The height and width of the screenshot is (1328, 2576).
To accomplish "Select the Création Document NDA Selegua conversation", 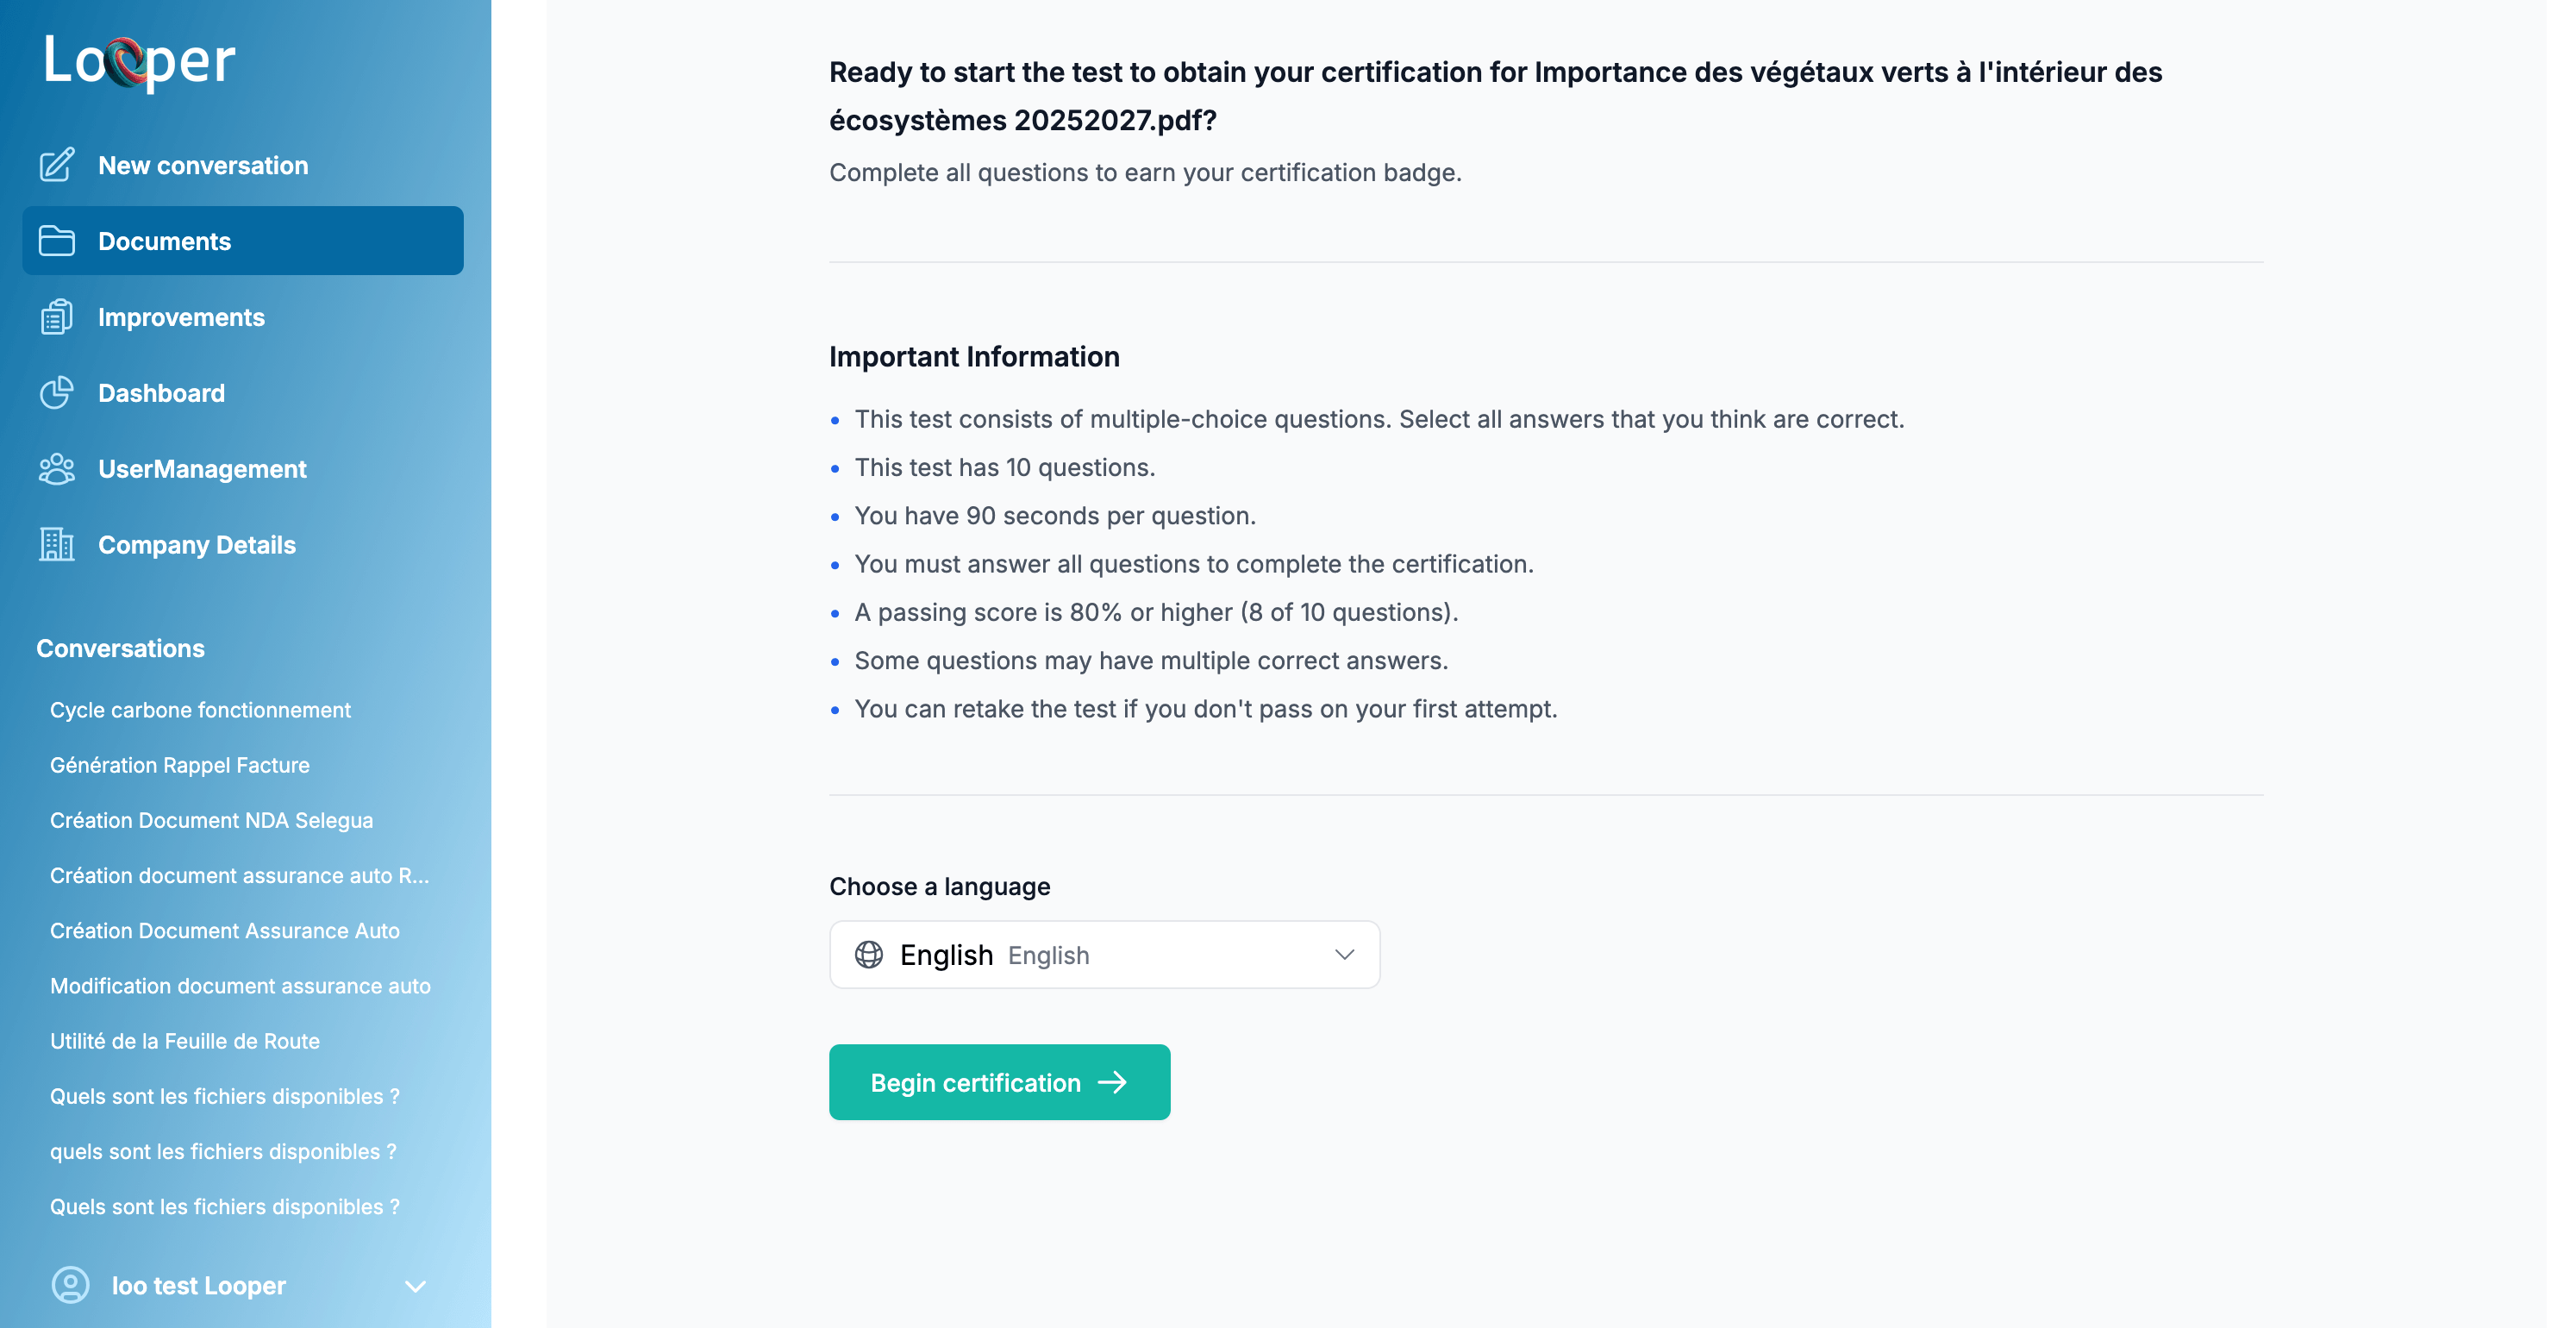I will click(212, 820).
